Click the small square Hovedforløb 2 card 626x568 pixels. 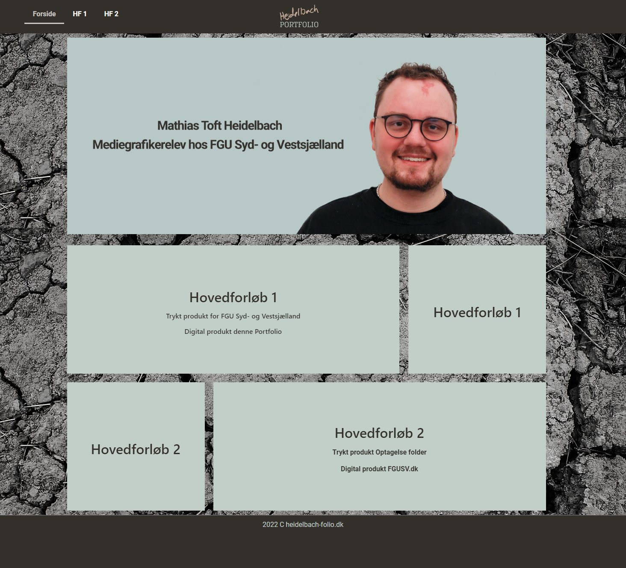click(x=136, y=449)
